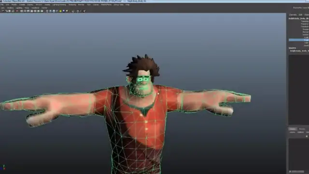Image resolution: width=309 pixels, height=174 pixels.
Task: Open the Layers menu in Layer Editor
Action: pos(292,132)
